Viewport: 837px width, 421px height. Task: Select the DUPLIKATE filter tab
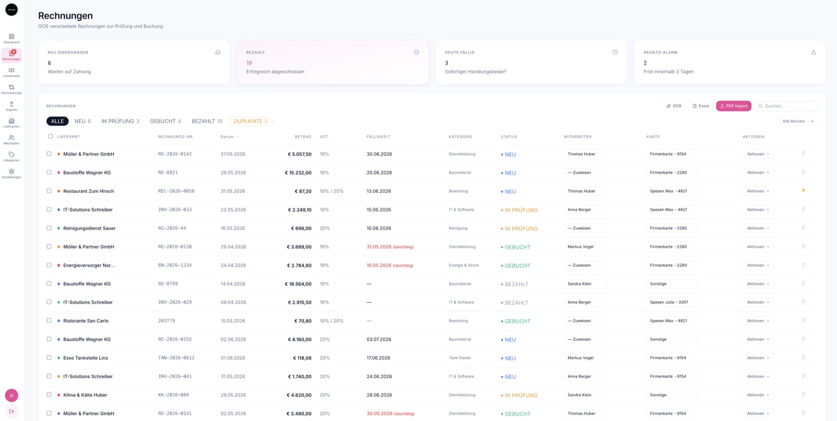251,121
